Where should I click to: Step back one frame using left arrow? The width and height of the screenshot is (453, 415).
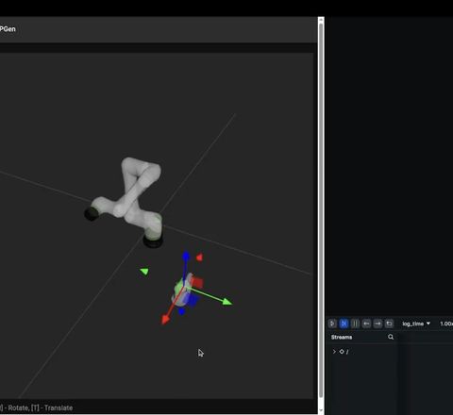tap(366, 324)
